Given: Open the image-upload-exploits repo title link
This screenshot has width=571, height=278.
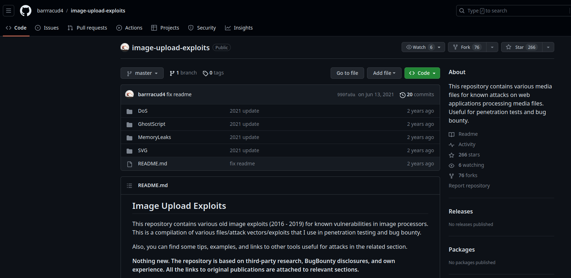Looking at the screenshot, I should (x=171, y=48).
